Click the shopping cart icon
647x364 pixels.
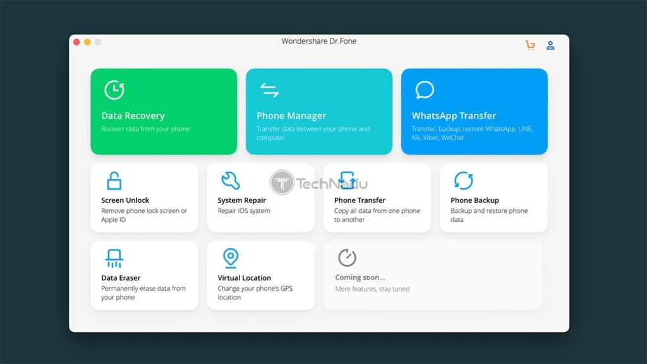click(x=530, y=45)
